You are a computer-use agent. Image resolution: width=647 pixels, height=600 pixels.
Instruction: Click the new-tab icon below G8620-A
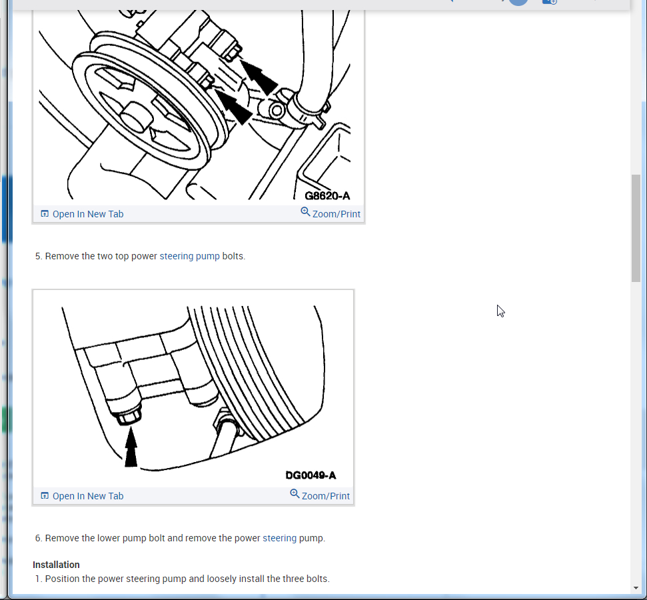[45, 213]
